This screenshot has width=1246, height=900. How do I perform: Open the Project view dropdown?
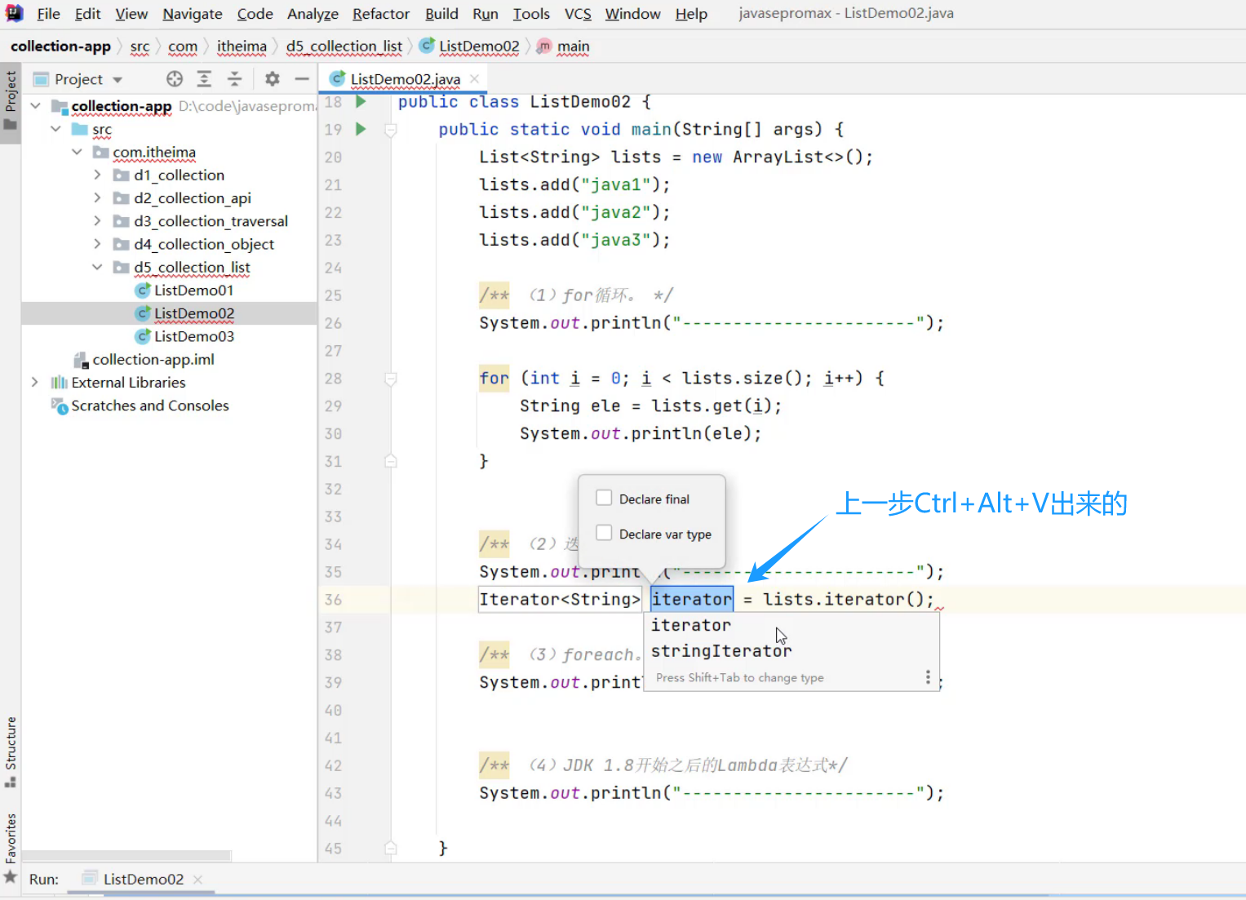coord(118,80)
